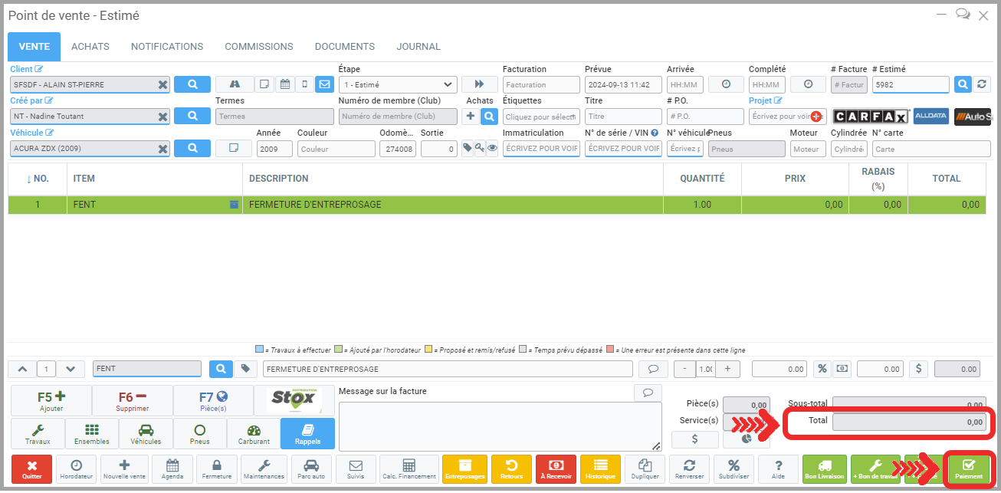The height and width of the screenshot is (493, 1001).
Task: Click the Parc auto car icon
Action: (x=311, y=469)
